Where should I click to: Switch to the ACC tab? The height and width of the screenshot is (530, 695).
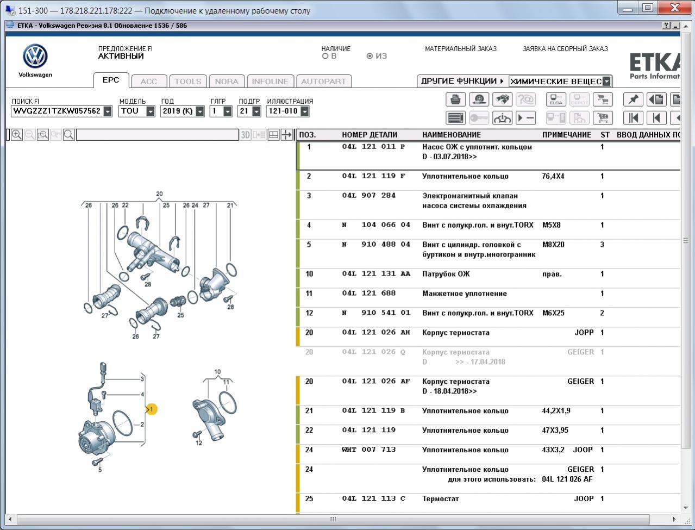pos(149,82)
